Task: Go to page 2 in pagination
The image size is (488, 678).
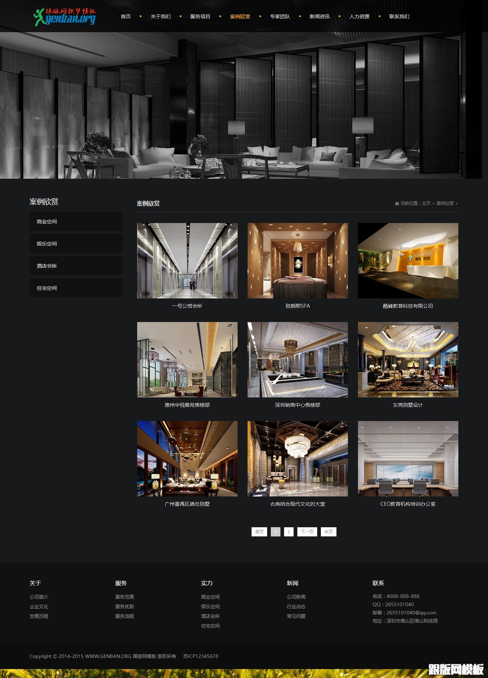Action: point(289,532)
